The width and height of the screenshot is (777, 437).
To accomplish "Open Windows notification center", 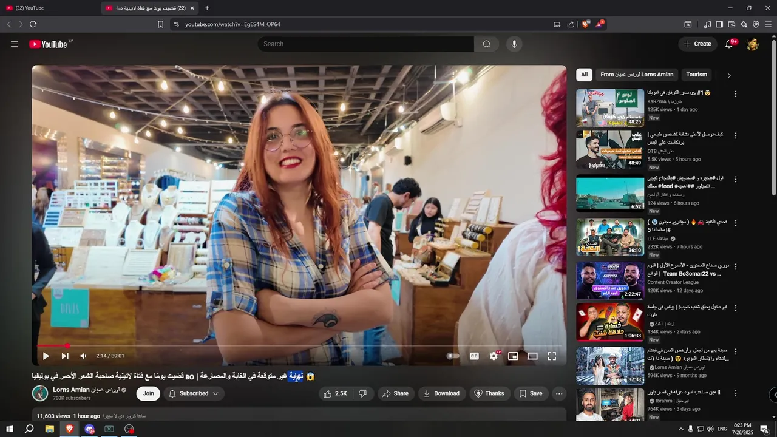I will pos(765,429).
